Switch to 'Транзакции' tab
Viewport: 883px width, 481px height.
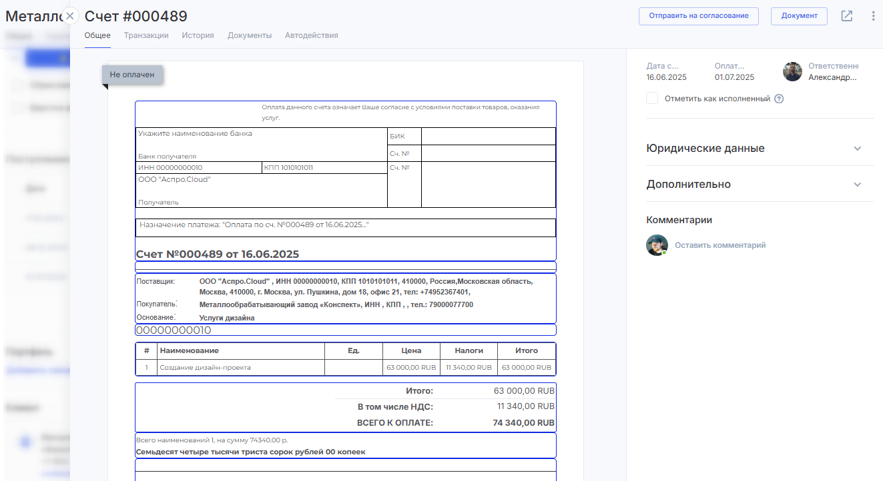pos(146,35)
